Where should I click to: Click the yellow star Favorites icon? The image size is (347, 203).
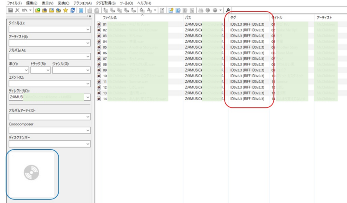pos(65,10)
